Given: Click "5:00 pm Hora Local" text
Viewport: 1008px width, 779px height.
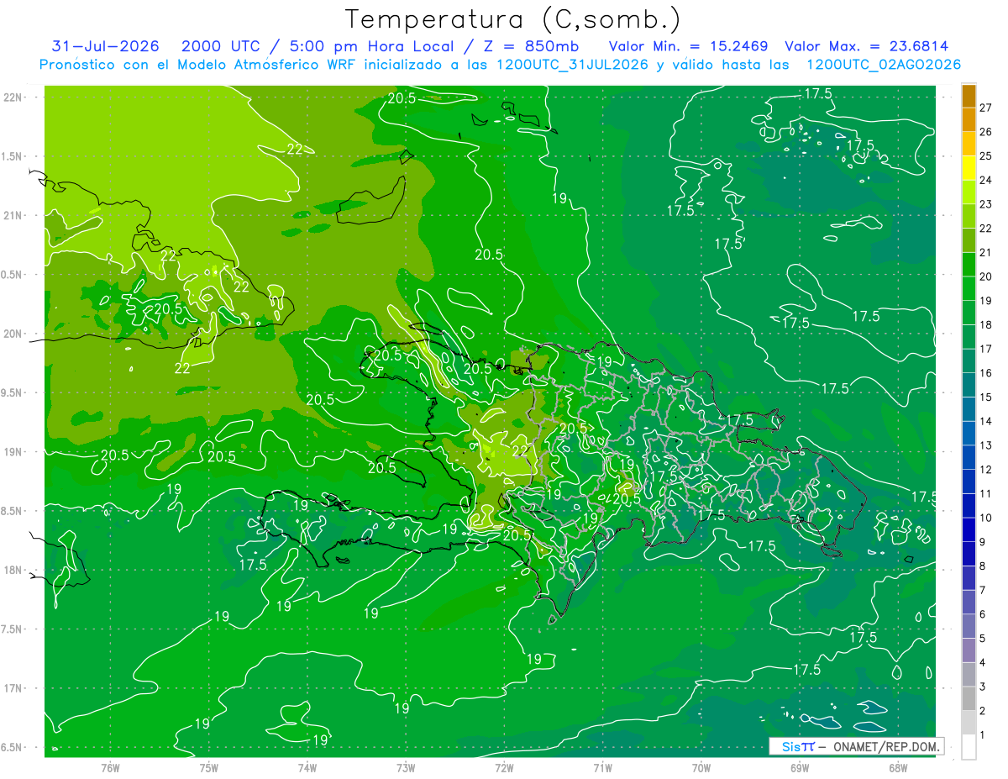Looking at the screenshot, I should pos(374,46).
